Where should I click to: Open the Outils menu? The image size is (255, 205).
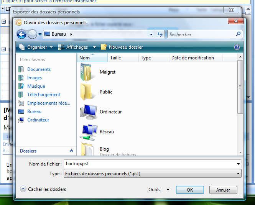point(154,190)
